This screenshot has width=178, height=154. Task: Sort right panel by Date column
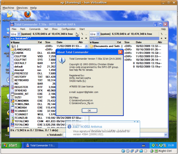click(146, 42)
